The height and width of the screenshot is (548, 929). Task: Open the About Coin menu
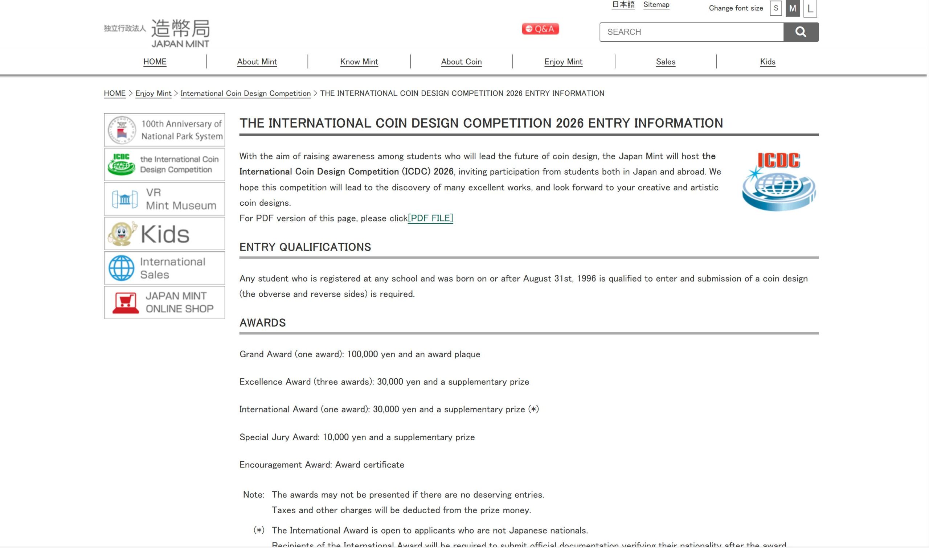tap(461, 62)
